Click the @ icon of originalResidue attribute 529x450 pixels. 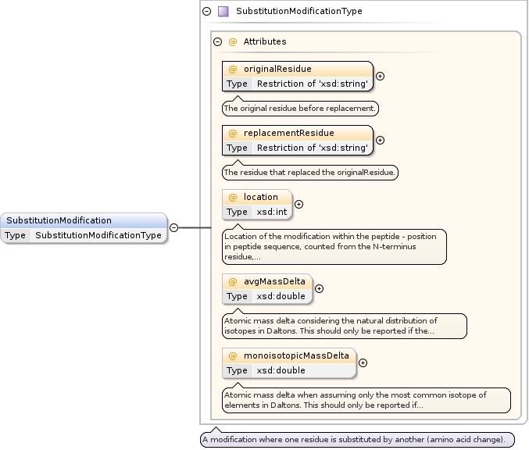point(232,70)
